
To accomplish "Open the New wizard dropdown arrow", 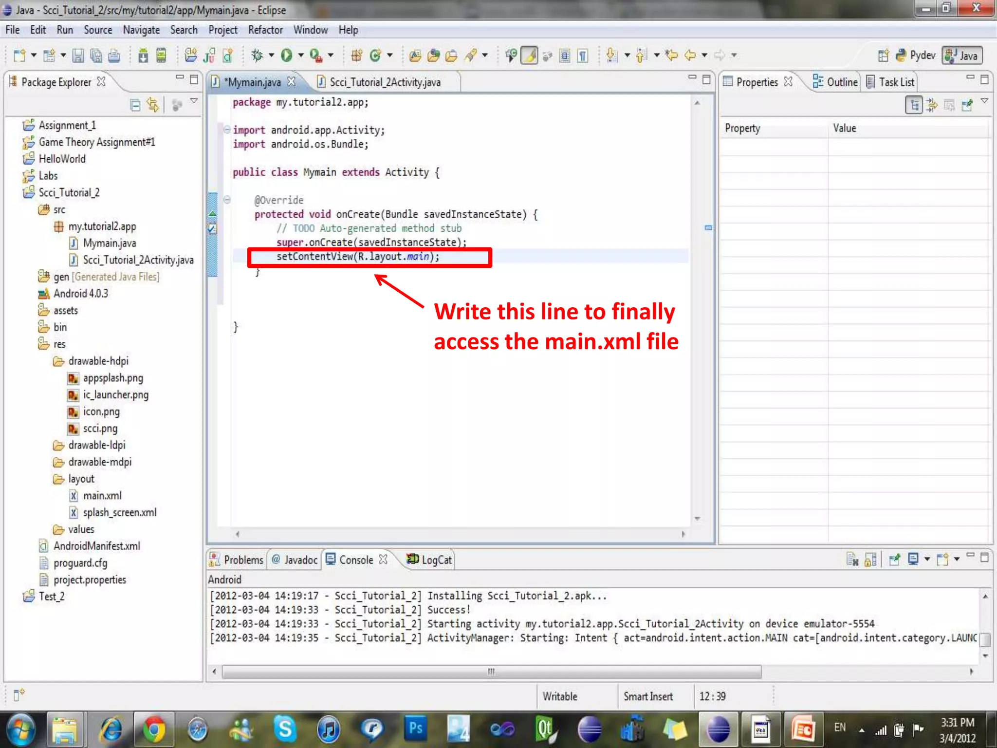I will 34,56.
